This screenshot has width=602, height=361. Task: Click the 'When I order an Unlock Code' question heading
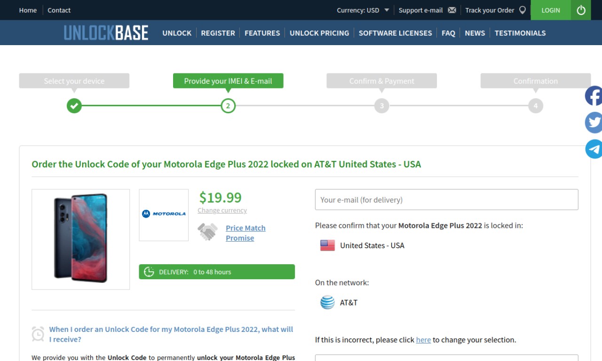(171, 334)
